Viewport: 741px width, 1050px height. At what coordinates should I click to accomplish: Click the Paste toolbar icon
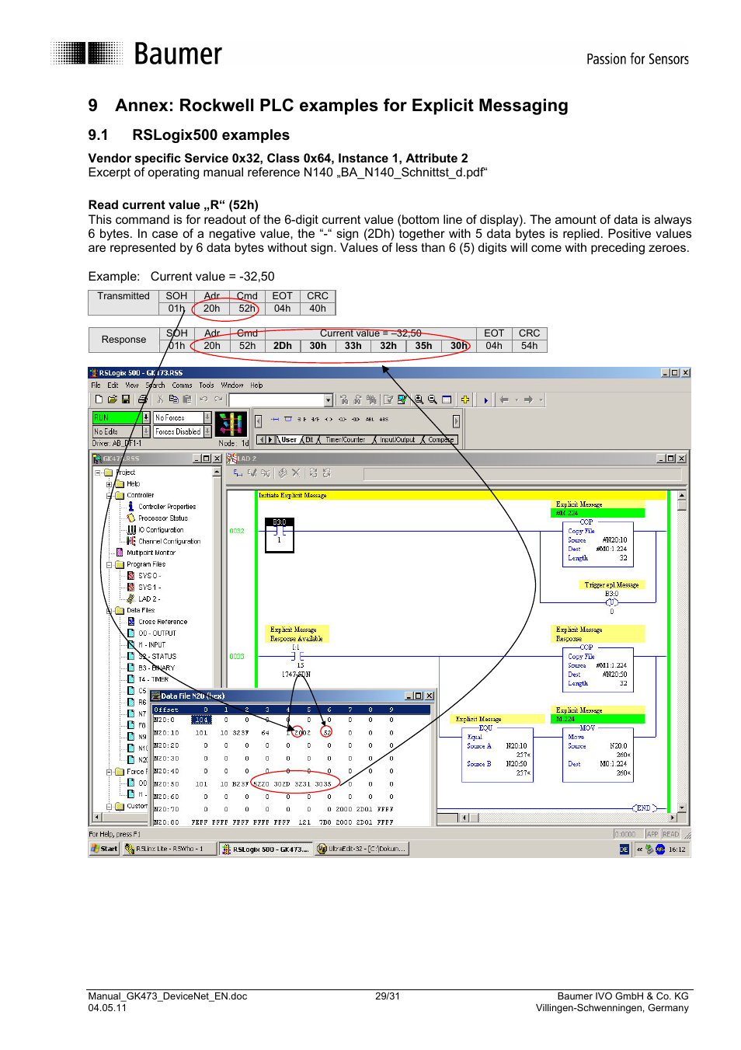click(186, 399)
